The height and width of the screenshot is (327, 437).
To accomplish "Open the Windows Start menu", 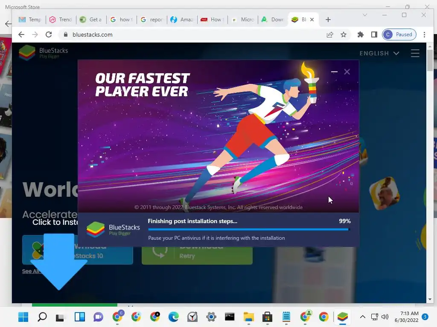I will click(x=23, y=317).
